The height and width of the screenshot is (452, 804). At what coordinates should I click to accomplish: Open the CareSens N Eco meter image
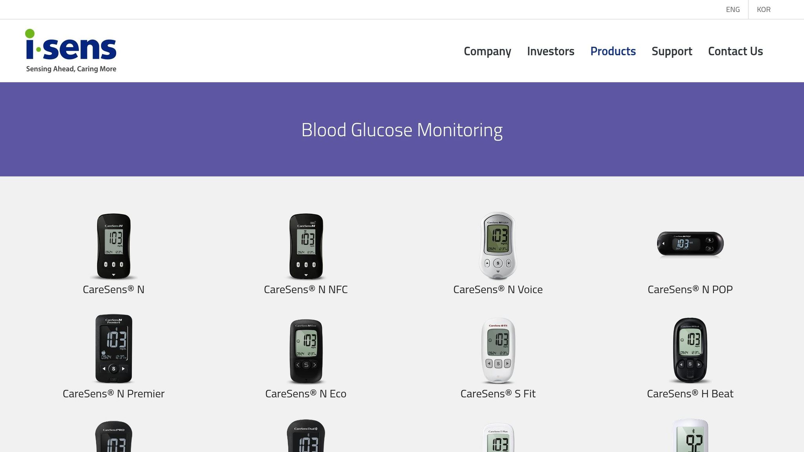tap(306, 351)
